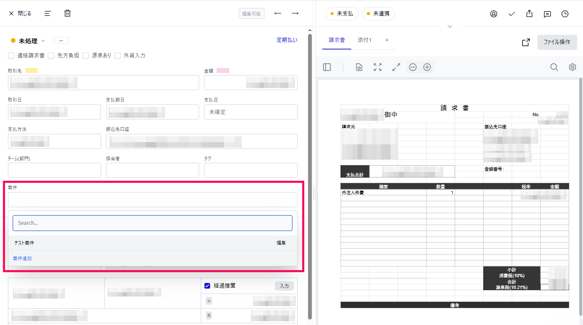Click the yellow swatch next to 取引先
This screenshot has height=325, width=583.
pyautogui.click(x=31, y=70)
